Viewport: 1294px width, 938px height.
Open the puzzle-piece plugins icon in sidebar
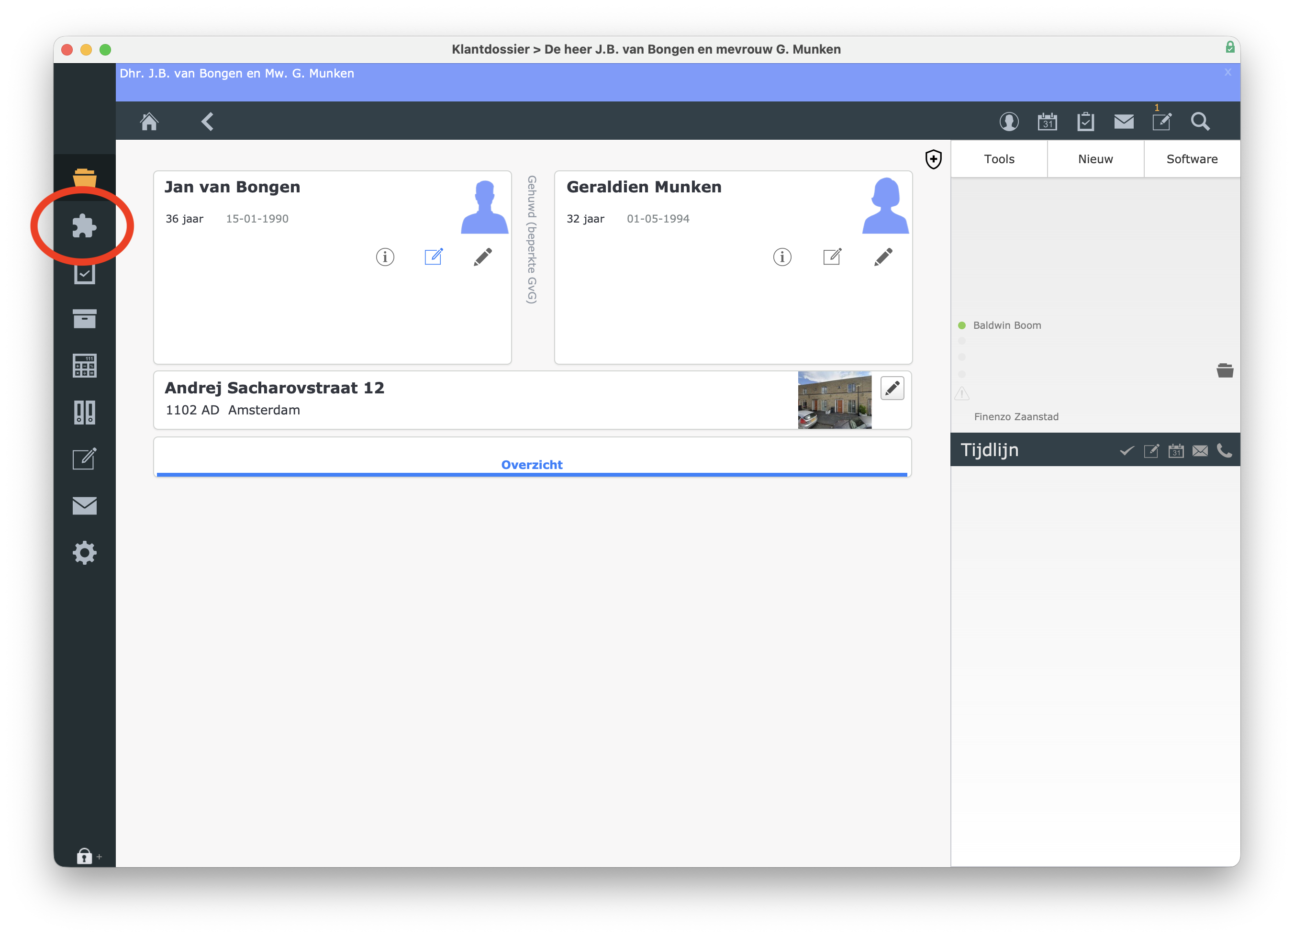pos(84,226)
